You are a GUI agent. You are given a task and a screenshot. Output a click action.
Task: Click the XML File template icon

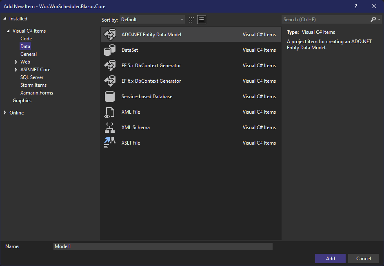coord(109,112)
